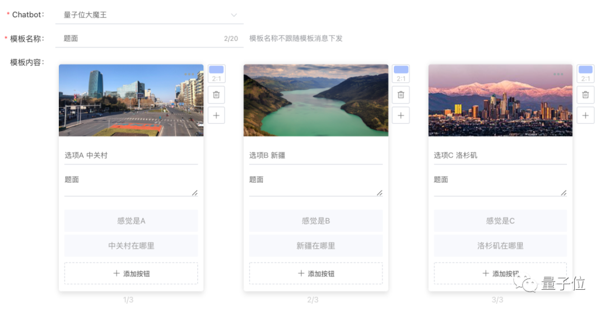Click resize handle of 中关村 题面 textarea
This screenshot has height=310, width=605.
195,193
